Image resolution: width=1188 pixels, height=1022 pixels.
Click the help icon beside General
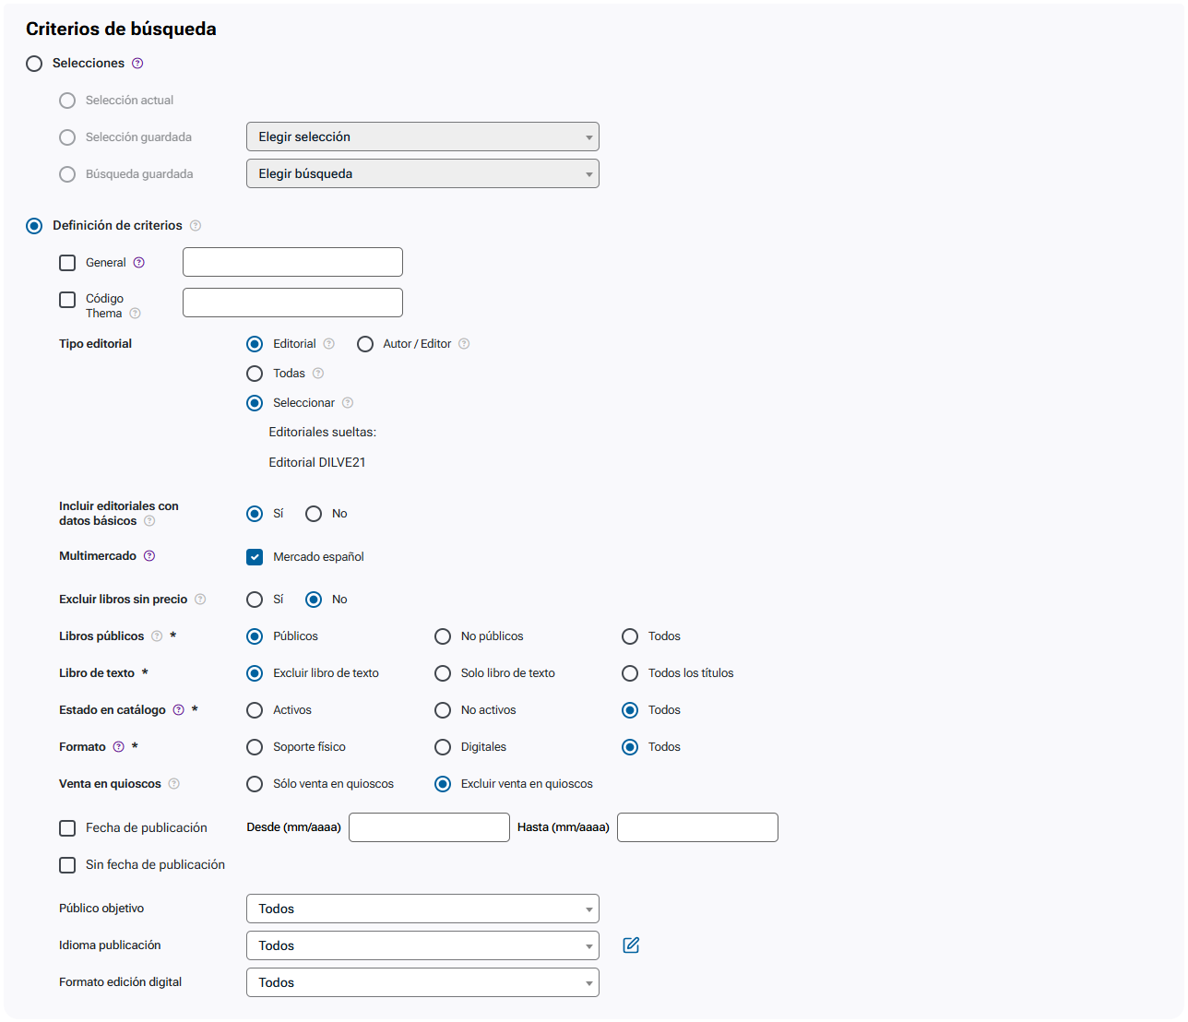pos(139,263)
